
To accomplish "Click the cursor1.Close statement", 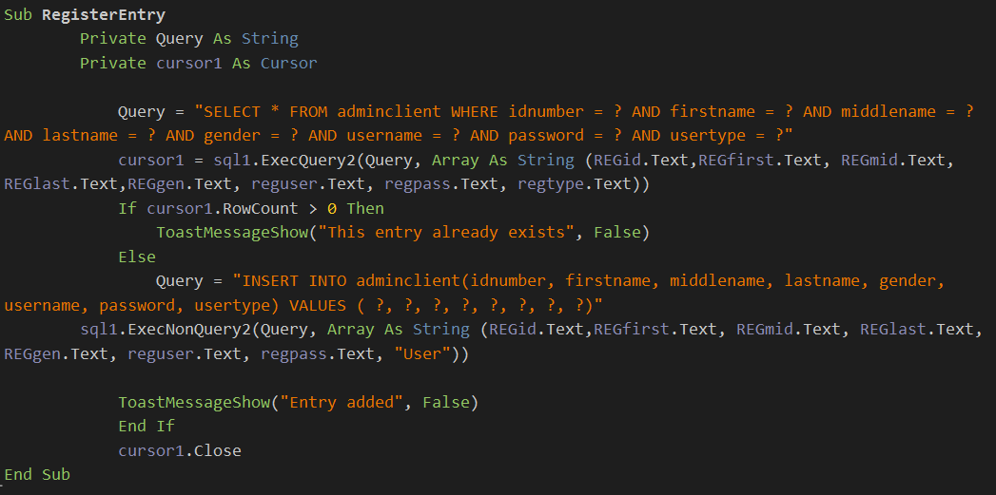I will point(180,450).
